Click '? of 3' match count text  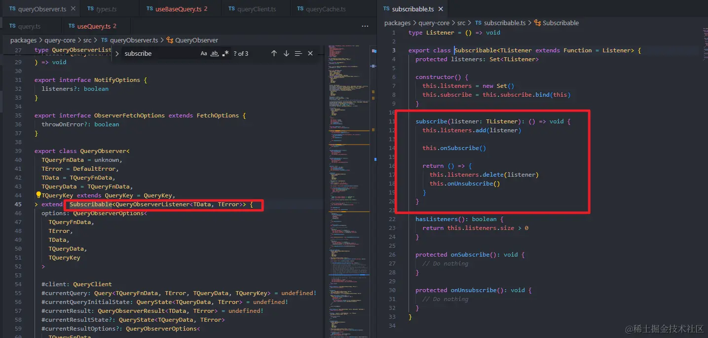[x=241, y=53]
